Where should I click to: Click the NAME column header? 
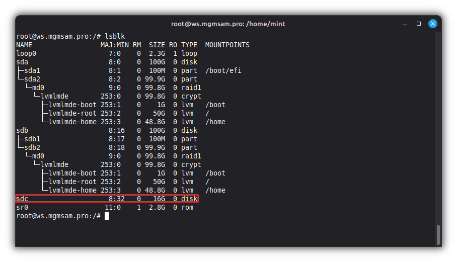pos(24,45)
